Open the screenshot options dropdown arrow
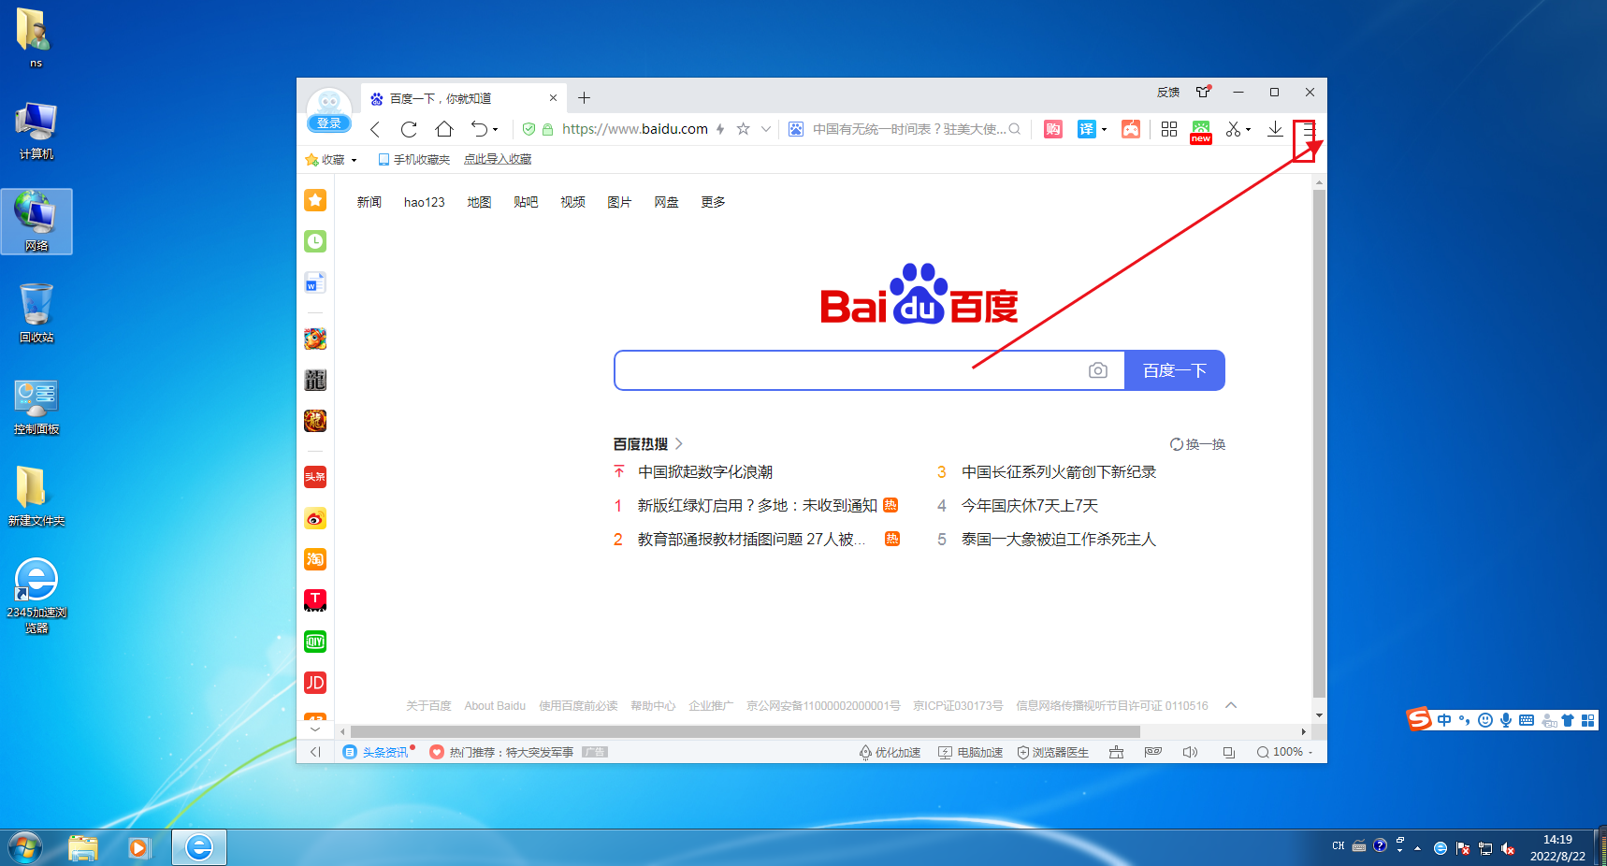1607x866 pixels. click(x=1249, y=130)
